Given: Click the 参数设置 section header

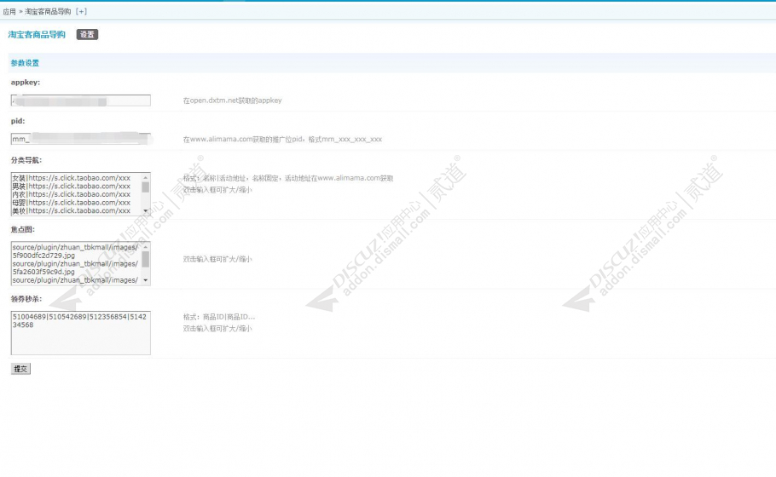Looking at the screenshot, I should (x=25, y=63).
